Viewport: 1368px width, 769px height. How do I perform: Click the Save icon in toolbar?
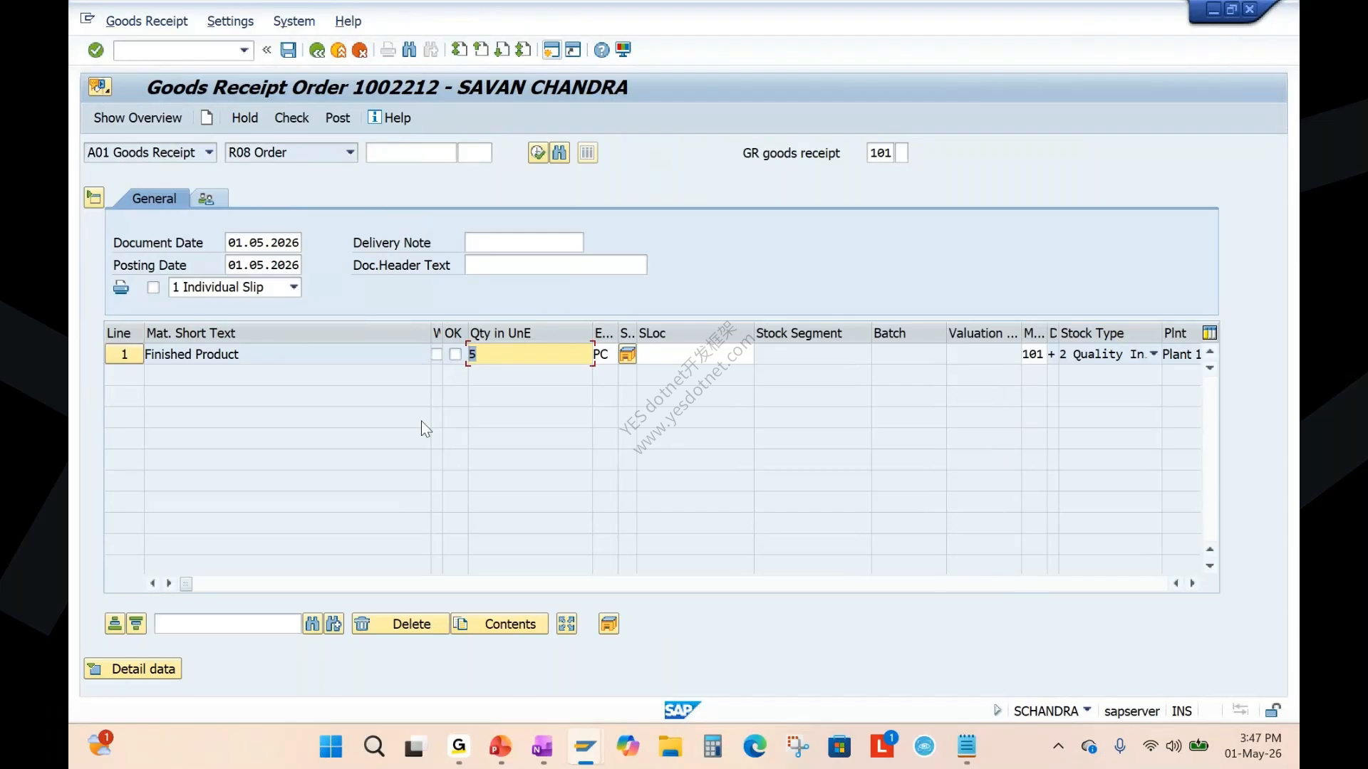(288, 50)
